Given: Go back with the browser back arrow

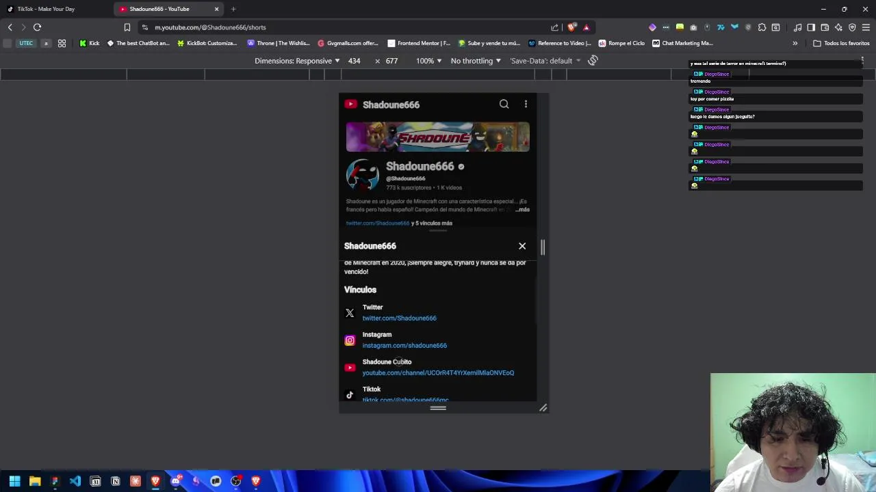Looking at the screenshot, I should tap(10, 27).
